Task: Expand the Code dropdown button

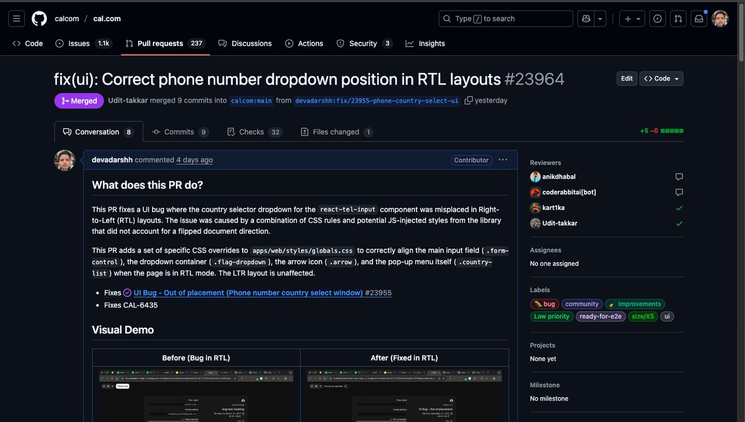Action: coord(662,78)
